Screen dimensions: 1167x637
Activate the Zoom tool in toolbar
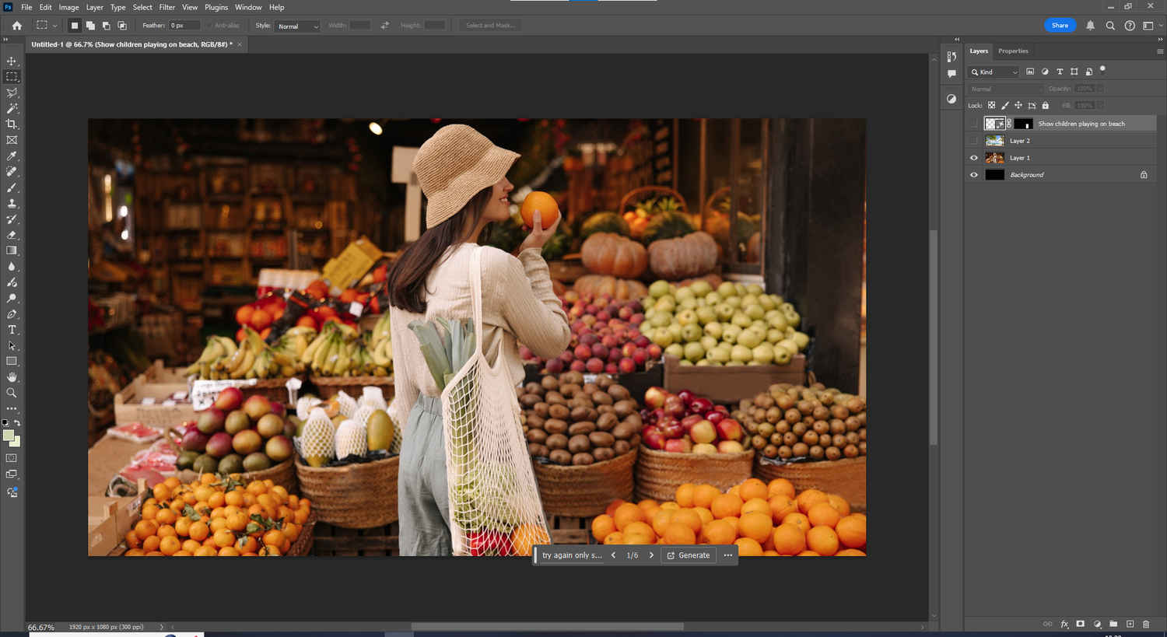12,393
